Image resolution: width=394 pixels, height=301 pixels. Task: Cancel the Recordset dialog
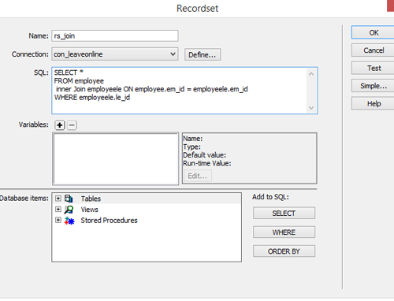pos(373,50)
